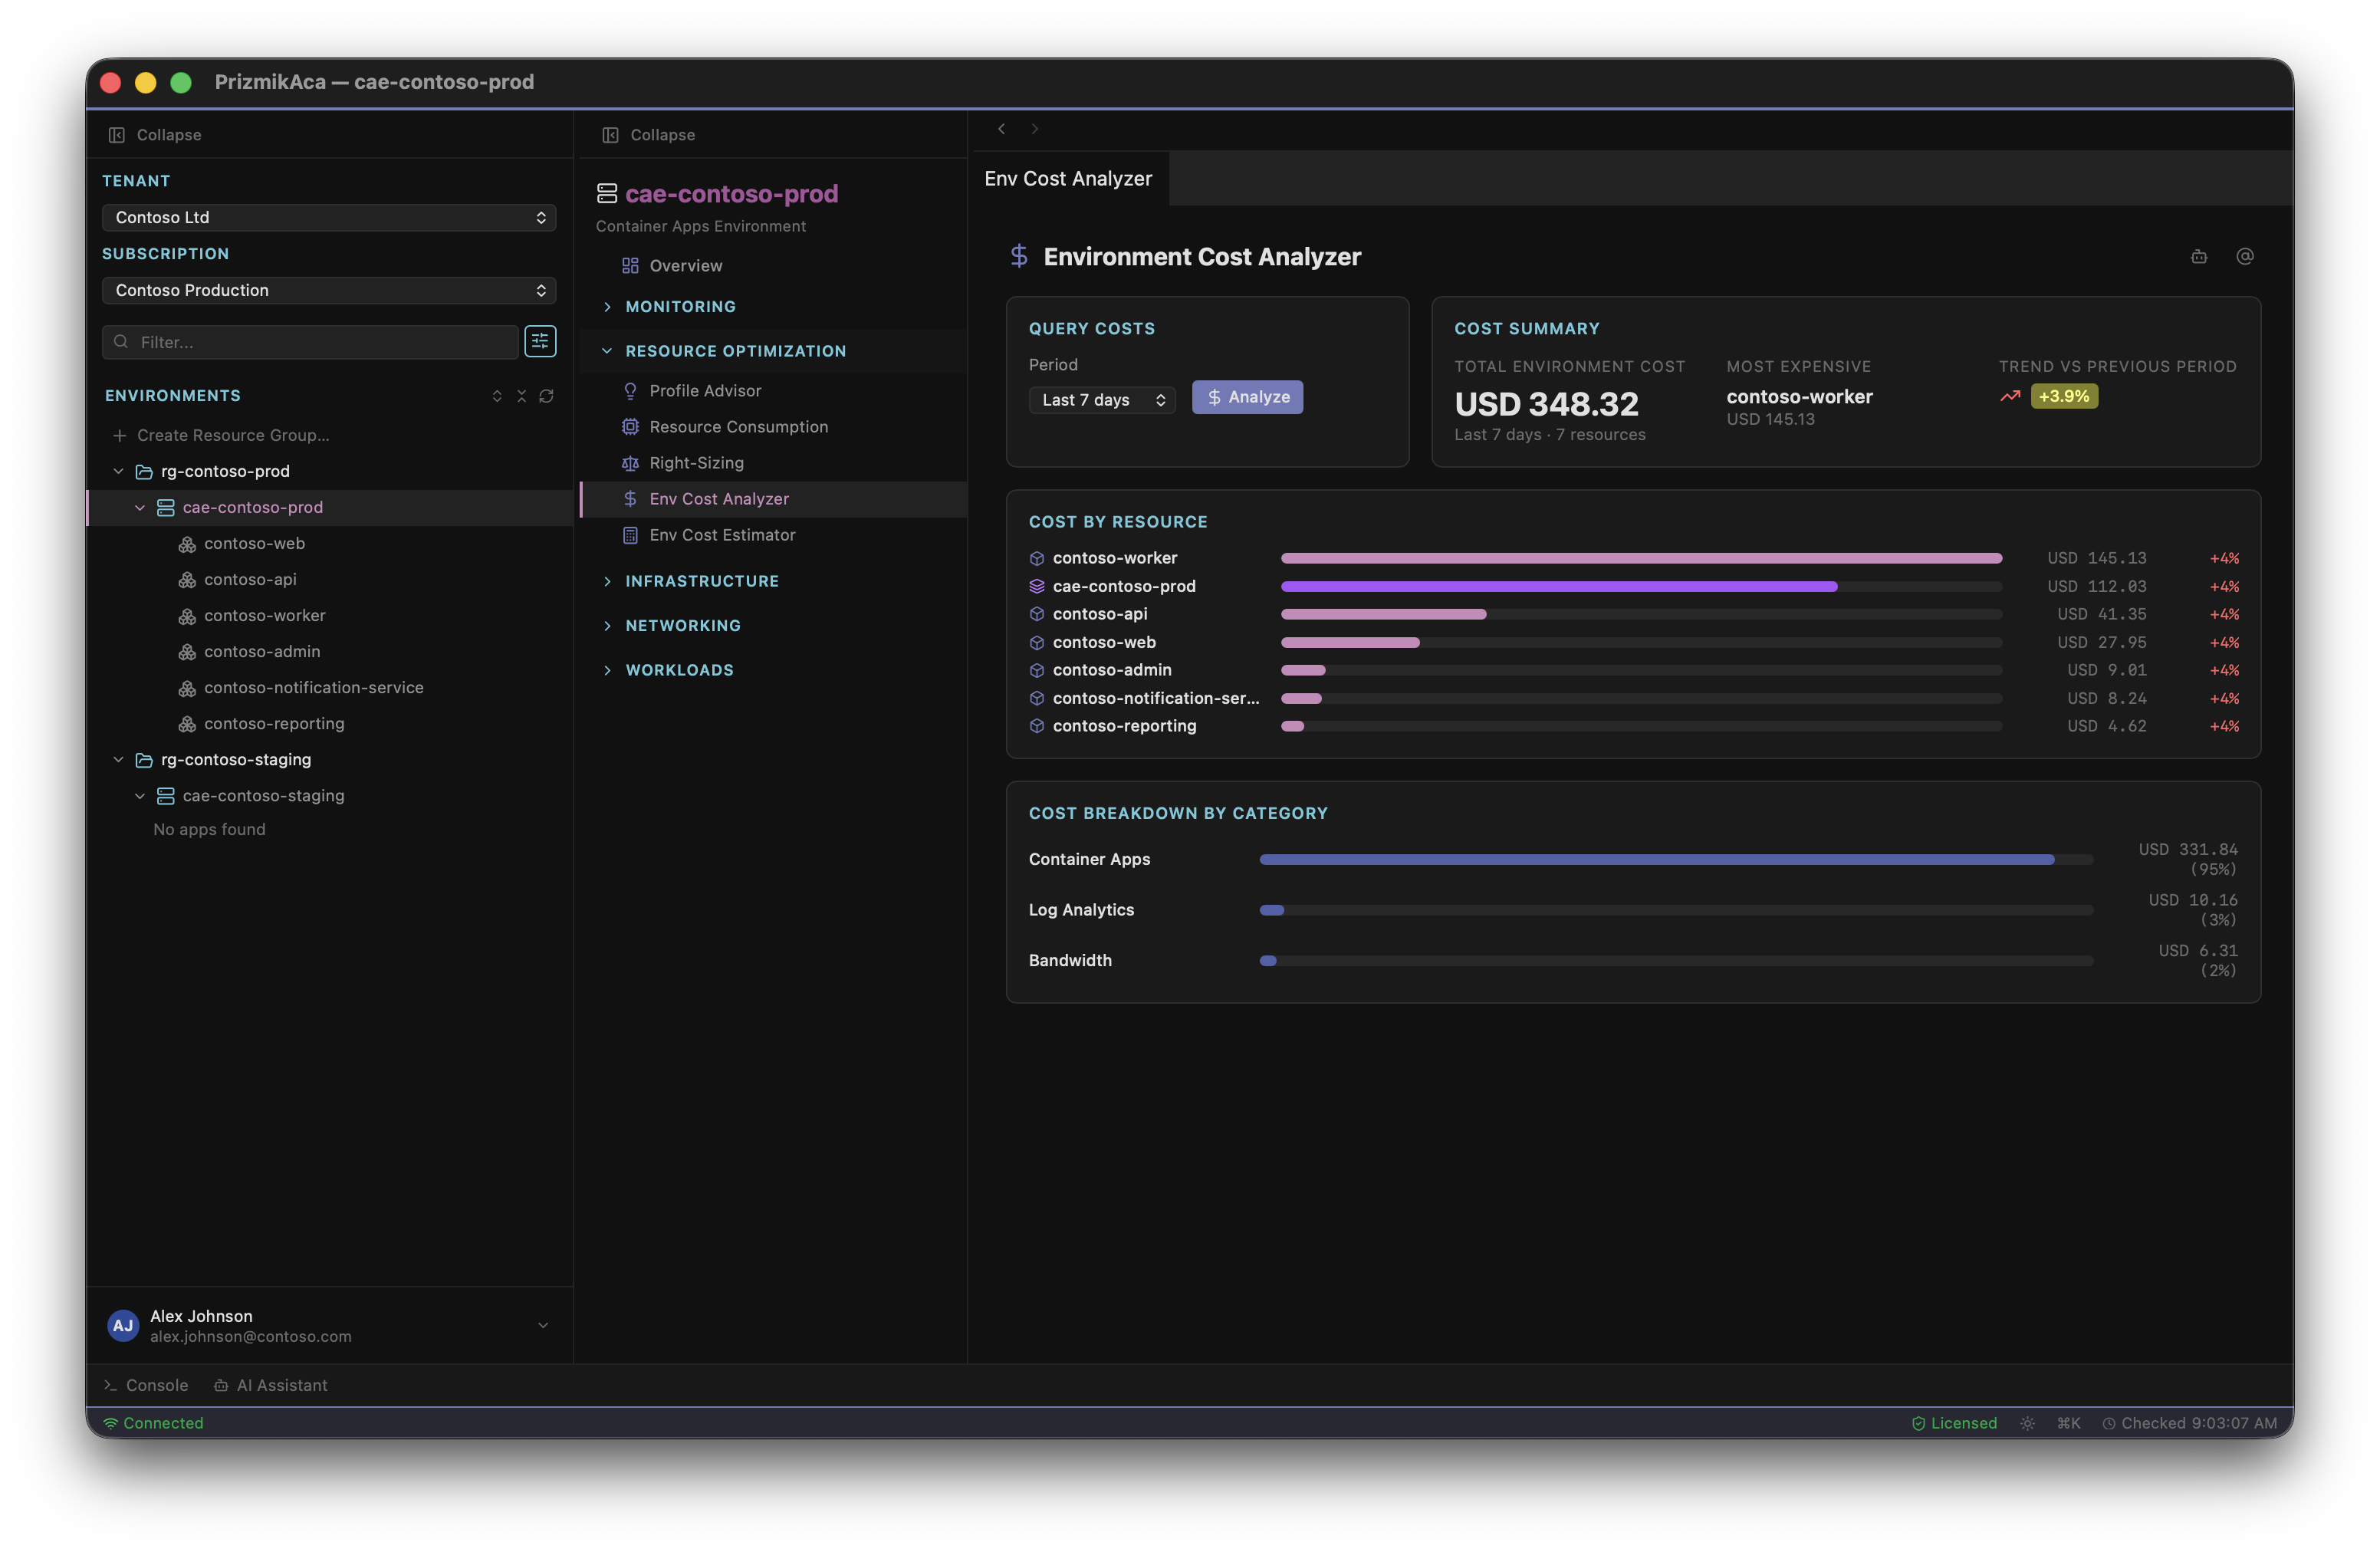This screenshot has height=1552, width=2380.
Task: Open the Tenant dropdown Contoso Ltd
Action: coord(329,217)
